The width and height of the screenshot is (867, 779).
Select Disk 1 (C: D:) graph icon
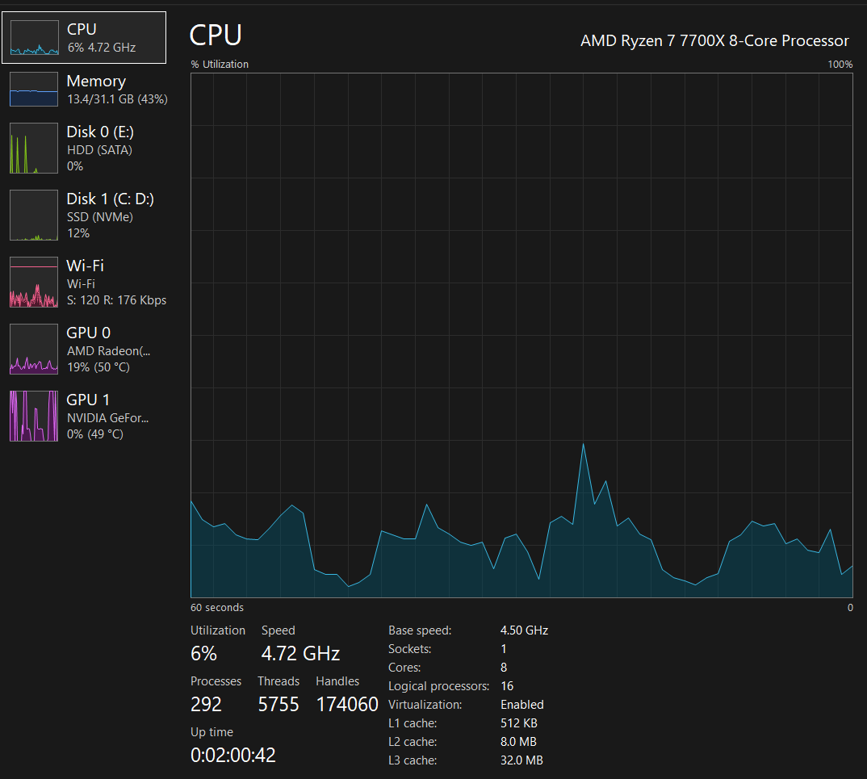(34, 215)
